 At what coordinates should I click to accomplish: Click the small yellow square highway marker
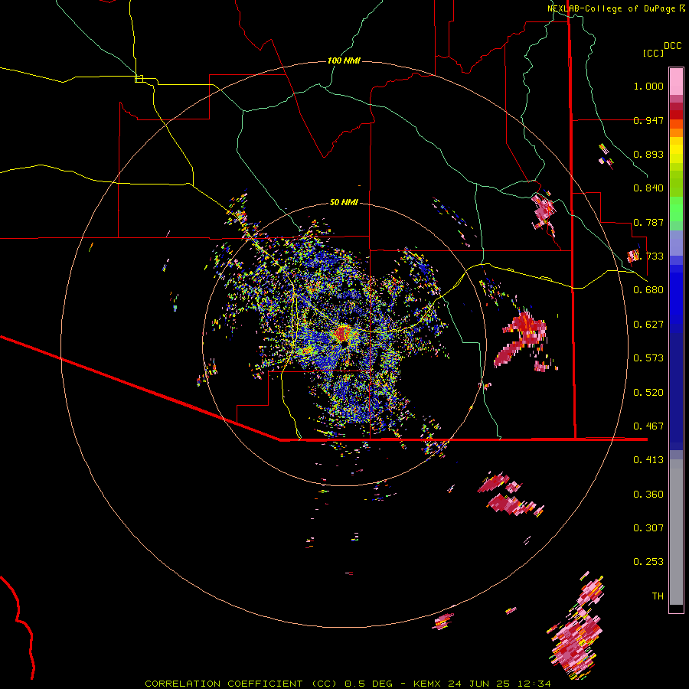click(x=139, y=79)
